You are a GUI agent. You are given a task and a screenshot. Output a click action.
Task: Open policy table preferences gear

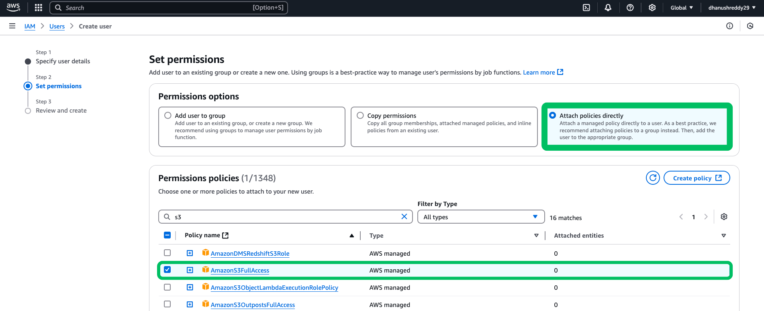724,217
